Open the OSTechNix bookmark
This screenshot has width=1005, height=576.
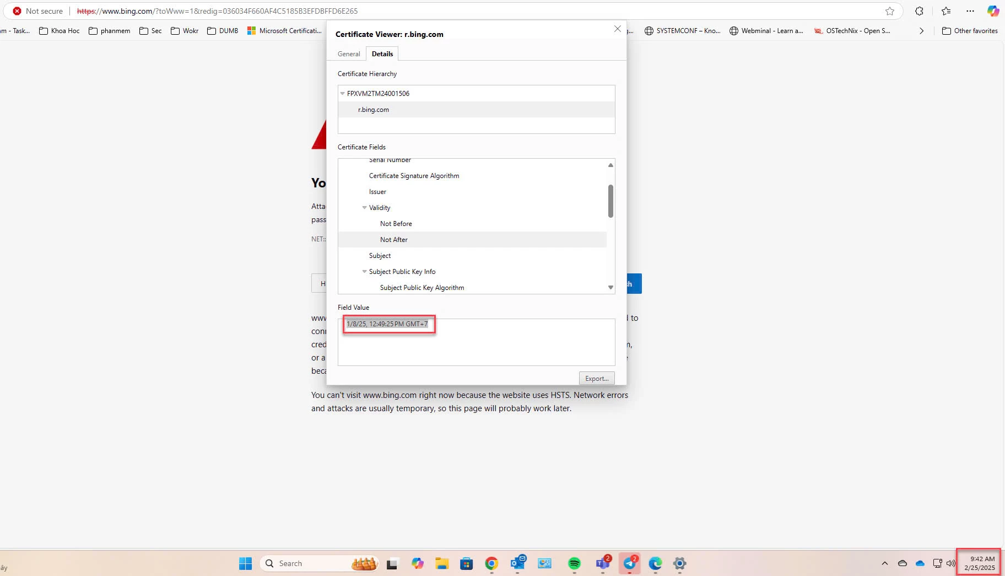(852, 31)
